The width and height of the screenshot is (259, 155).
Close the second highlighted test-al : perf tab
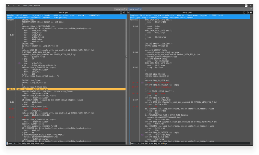click(140, 9)
